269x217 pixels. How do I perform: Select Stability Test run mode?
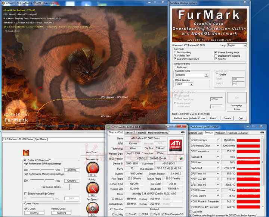coord(175,55)
